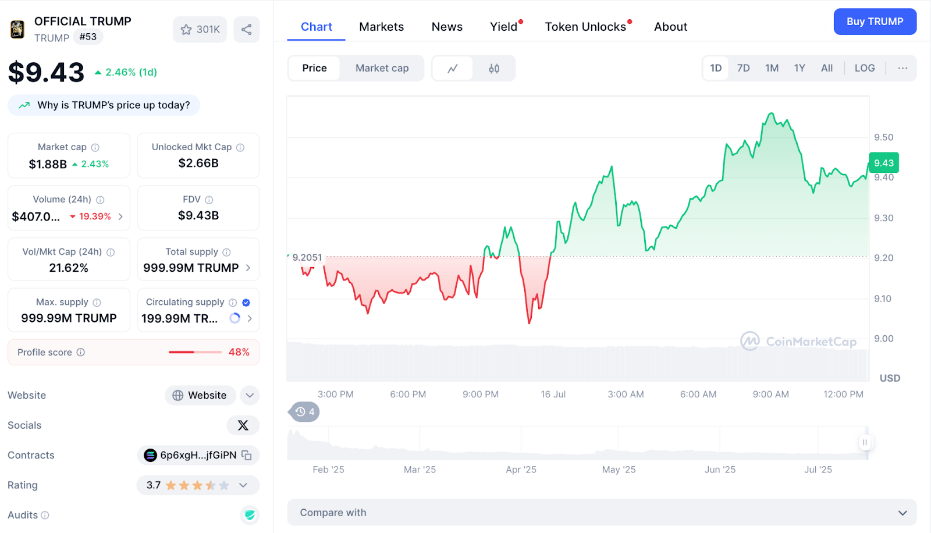Click the 19.39% volume change value
The width and height of the screenshot is (931, 533).
[x=90, y=216]
